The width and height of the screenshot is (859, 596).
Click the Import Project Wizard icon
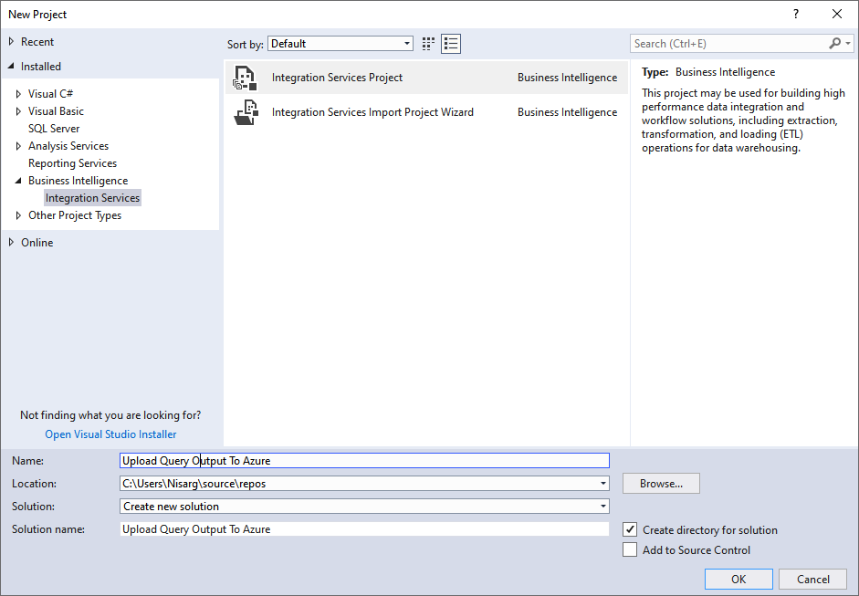click(x=245, y=113)
